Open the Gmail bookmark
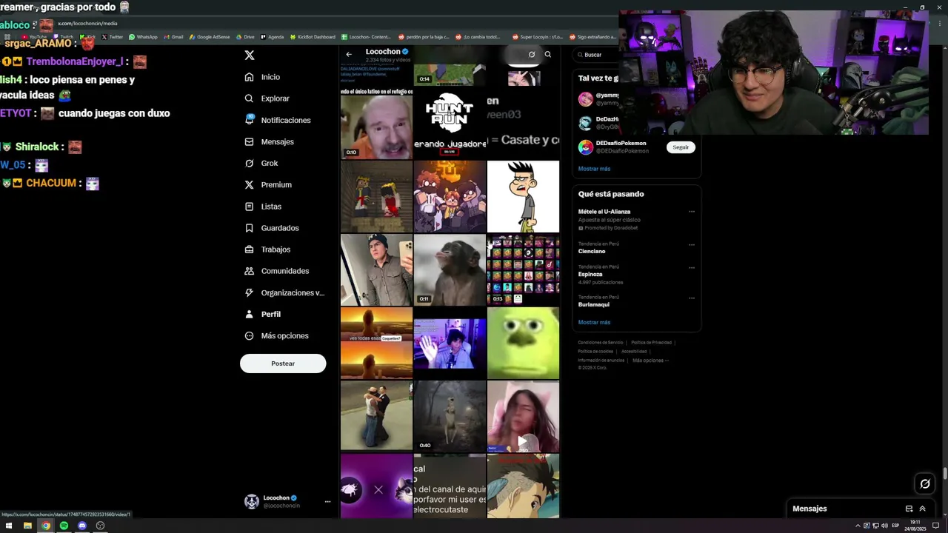 point(173,37)
